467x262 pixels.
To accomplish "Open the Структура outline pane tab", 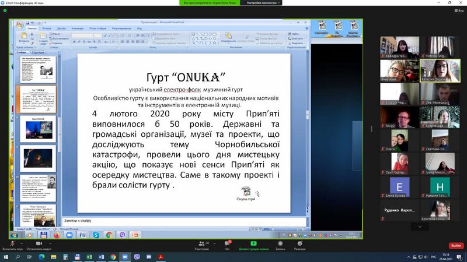I will click(x=38, y=52).
